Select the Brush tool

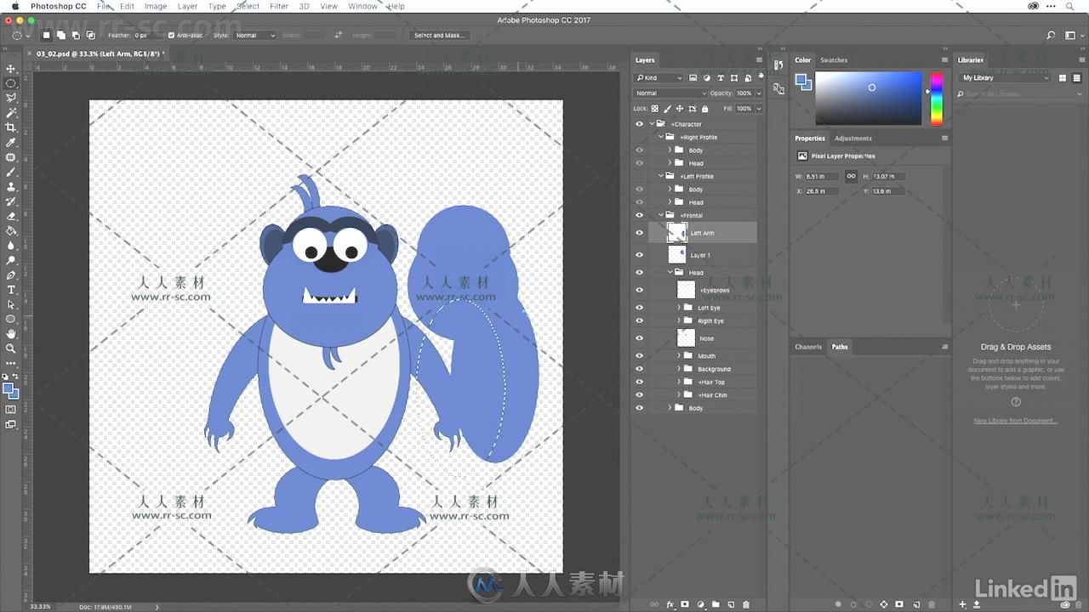point(11,172)
